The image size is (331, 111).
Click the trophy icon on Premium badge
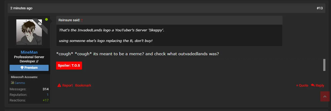(x=22, y=68)
